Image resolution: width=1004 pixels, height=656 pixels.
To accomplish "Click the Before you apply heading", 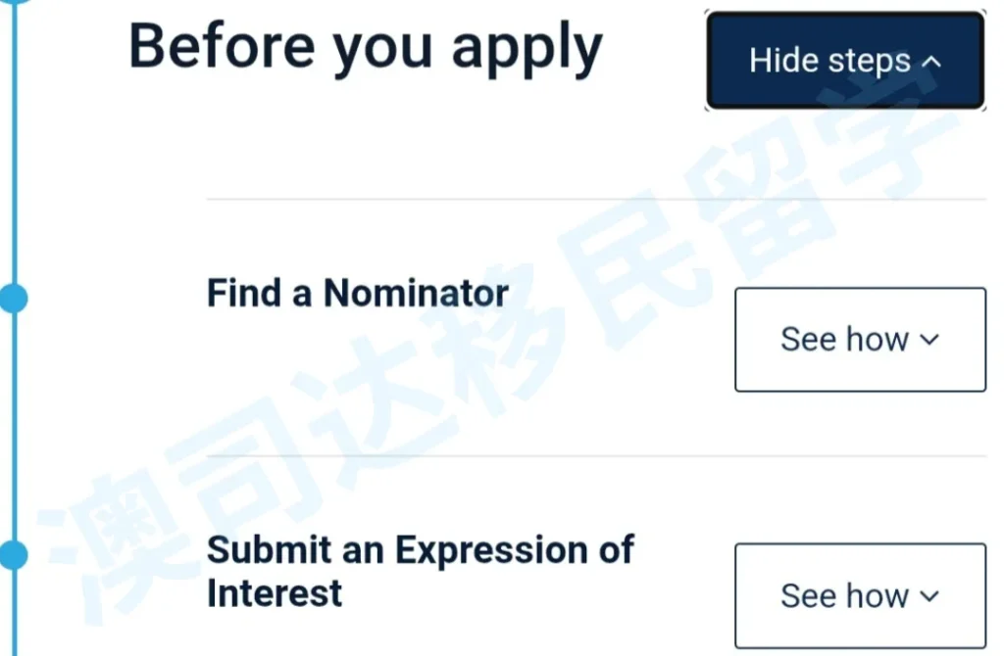I will click(x=366, y=47).
